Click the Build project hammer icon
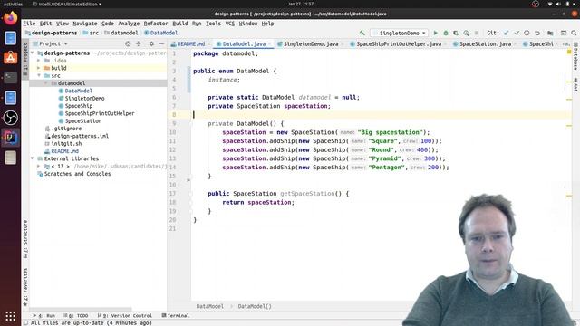Image resolution: width=580 pixels, height=326 pixels. pos(362,33)
